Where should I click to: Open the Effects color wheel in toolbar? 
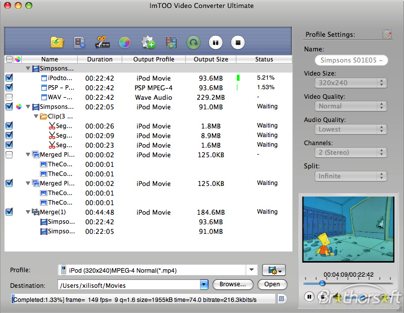coord(125,42)
